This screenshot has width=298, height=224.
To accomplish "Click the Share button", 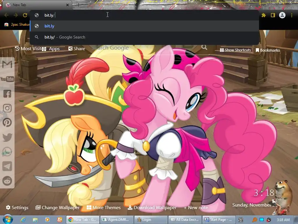I will point(77,49).
